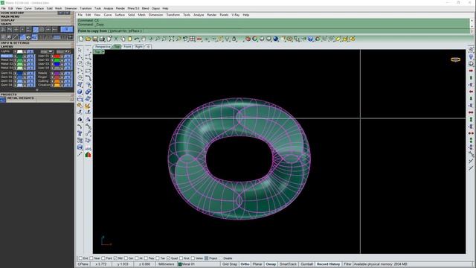476x268 pixels.
Task: Select the Rectangle tool in left toolbar
Action: pos(88,71)
